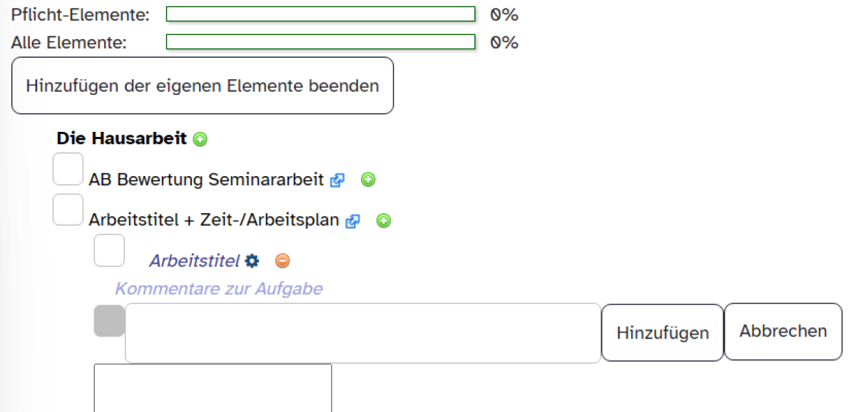Image resolution: width=856 pixels, height=412 pixels.
Task: Click greyed-out checkbox beside new item input
Action: point(109,321)
